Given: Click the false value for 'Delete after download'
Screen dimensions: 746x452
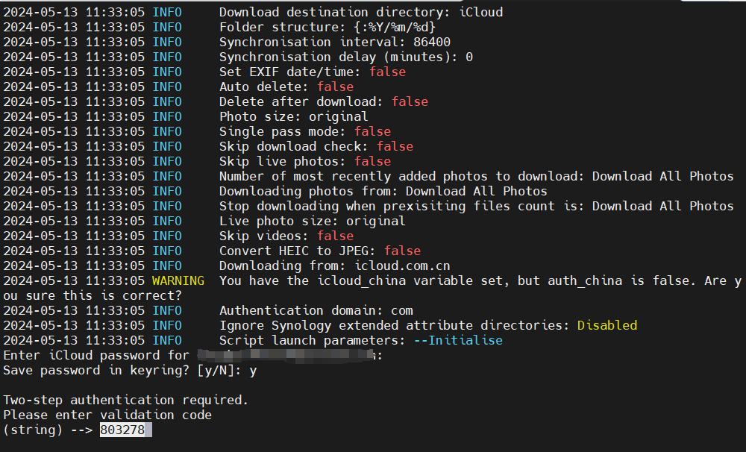Looking at the screenshot, I should point(410,101).
